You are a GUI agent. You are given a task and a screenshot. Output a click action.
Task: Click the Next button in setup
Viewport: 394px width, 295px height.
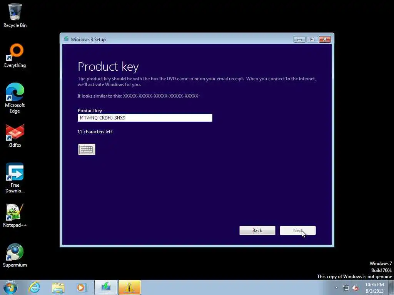pyautogui.click(x=298, y=230)
